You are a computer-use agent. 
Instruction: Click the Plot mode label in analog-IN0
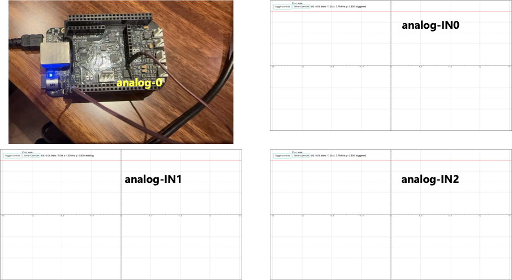[298, 3]
